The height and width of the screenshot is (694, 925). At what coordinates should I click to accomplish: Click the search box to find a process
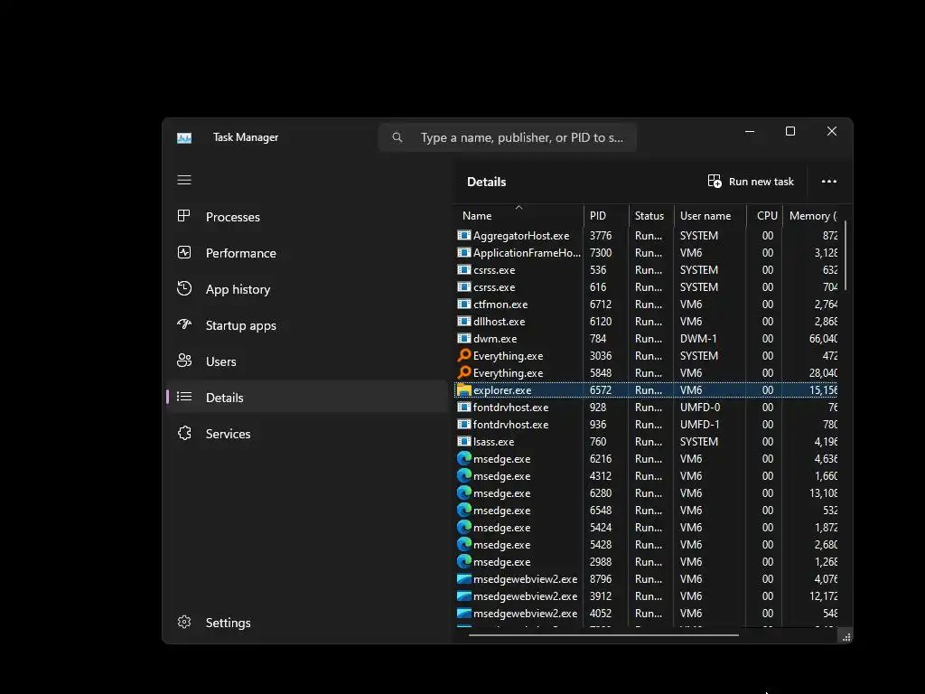tap(508, 137)
